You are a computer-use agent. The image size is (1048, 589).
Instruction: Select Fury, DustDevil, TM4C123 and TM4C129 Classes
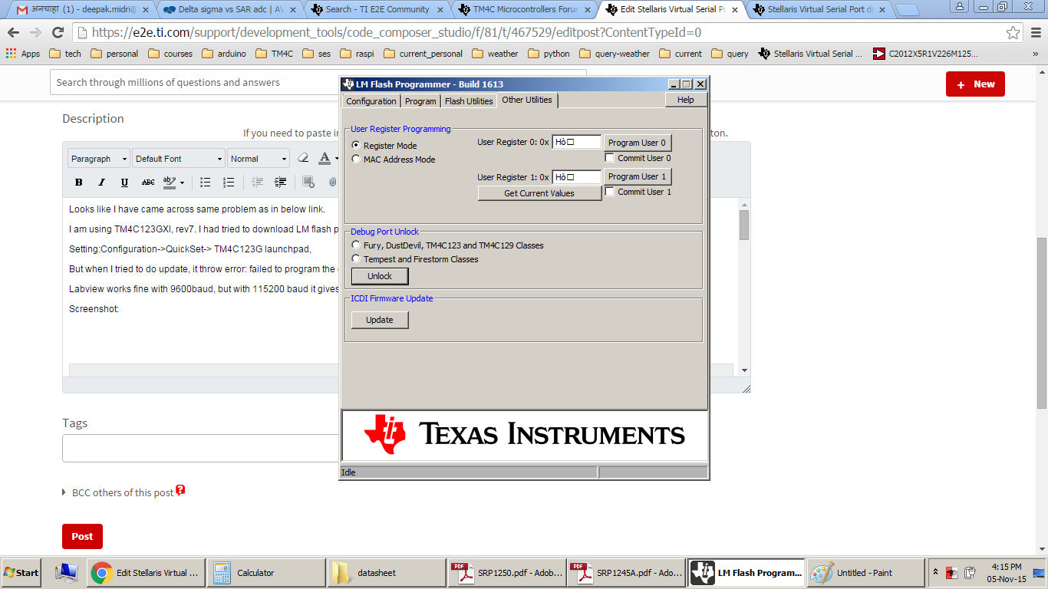(356, 245)
